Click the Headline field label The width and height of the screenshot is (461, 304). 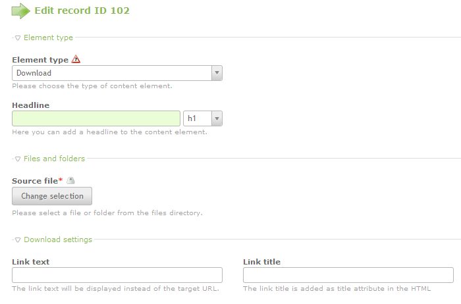pos(30,105)
